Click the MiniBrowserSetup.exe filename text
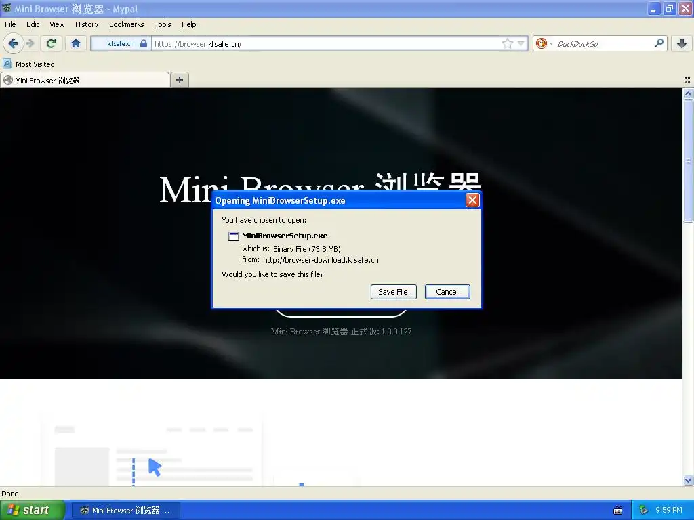This screenshot has height=520, width=694. point(285,236)
